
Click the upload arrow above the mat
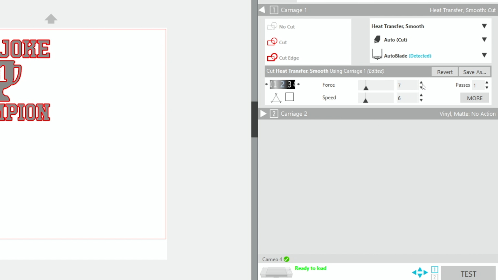(51, 19)
